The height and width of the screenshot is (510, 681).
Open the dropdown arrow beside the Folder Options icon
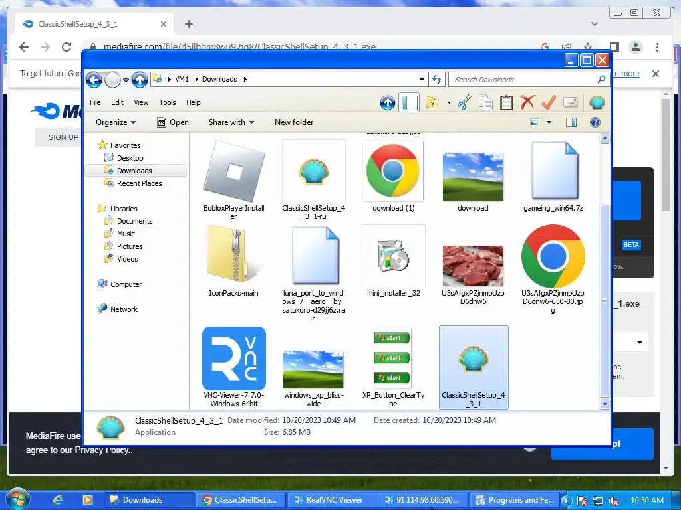449,103
